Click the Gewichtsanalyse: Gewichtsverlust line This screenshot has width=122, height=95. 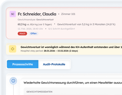(36, 20)
